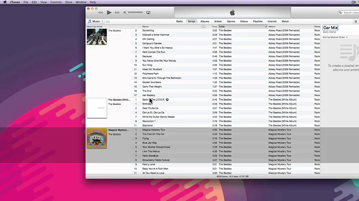Select the White Album artwork
This screenshot has width=359, height=201.
(x=97, y=108)
